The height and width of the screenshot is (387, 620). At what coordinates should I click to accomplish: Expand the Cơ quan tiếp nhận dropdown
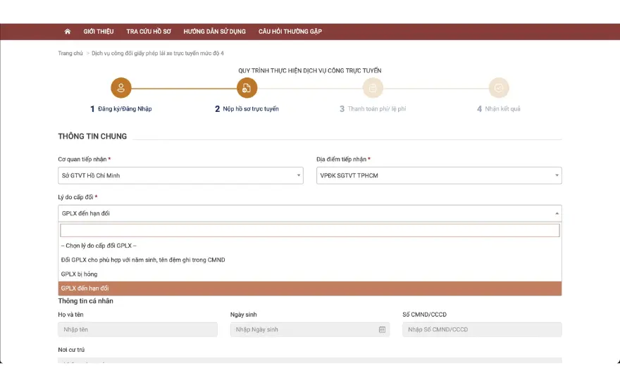[180, 175]
